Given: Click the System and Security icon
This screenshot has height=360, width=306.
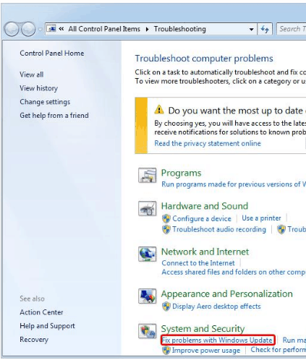Looking at the screenshot, I should pyautogui.click(x=147, y=331).
